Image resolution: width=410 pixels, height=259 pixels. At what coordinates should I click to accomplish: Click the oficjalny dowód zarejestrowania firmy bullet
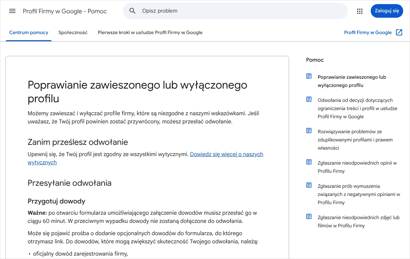click(80, 254)
